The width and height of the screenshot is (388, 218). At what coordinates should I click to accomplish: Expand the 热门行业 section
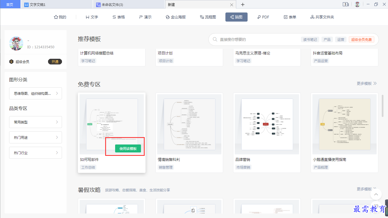point(36,153)
